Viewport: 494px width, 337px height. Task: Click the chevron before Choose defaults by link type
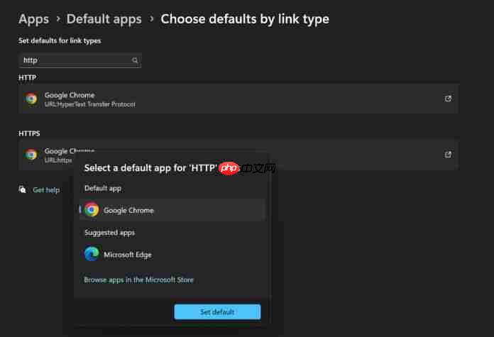click(x=151, y=19)
